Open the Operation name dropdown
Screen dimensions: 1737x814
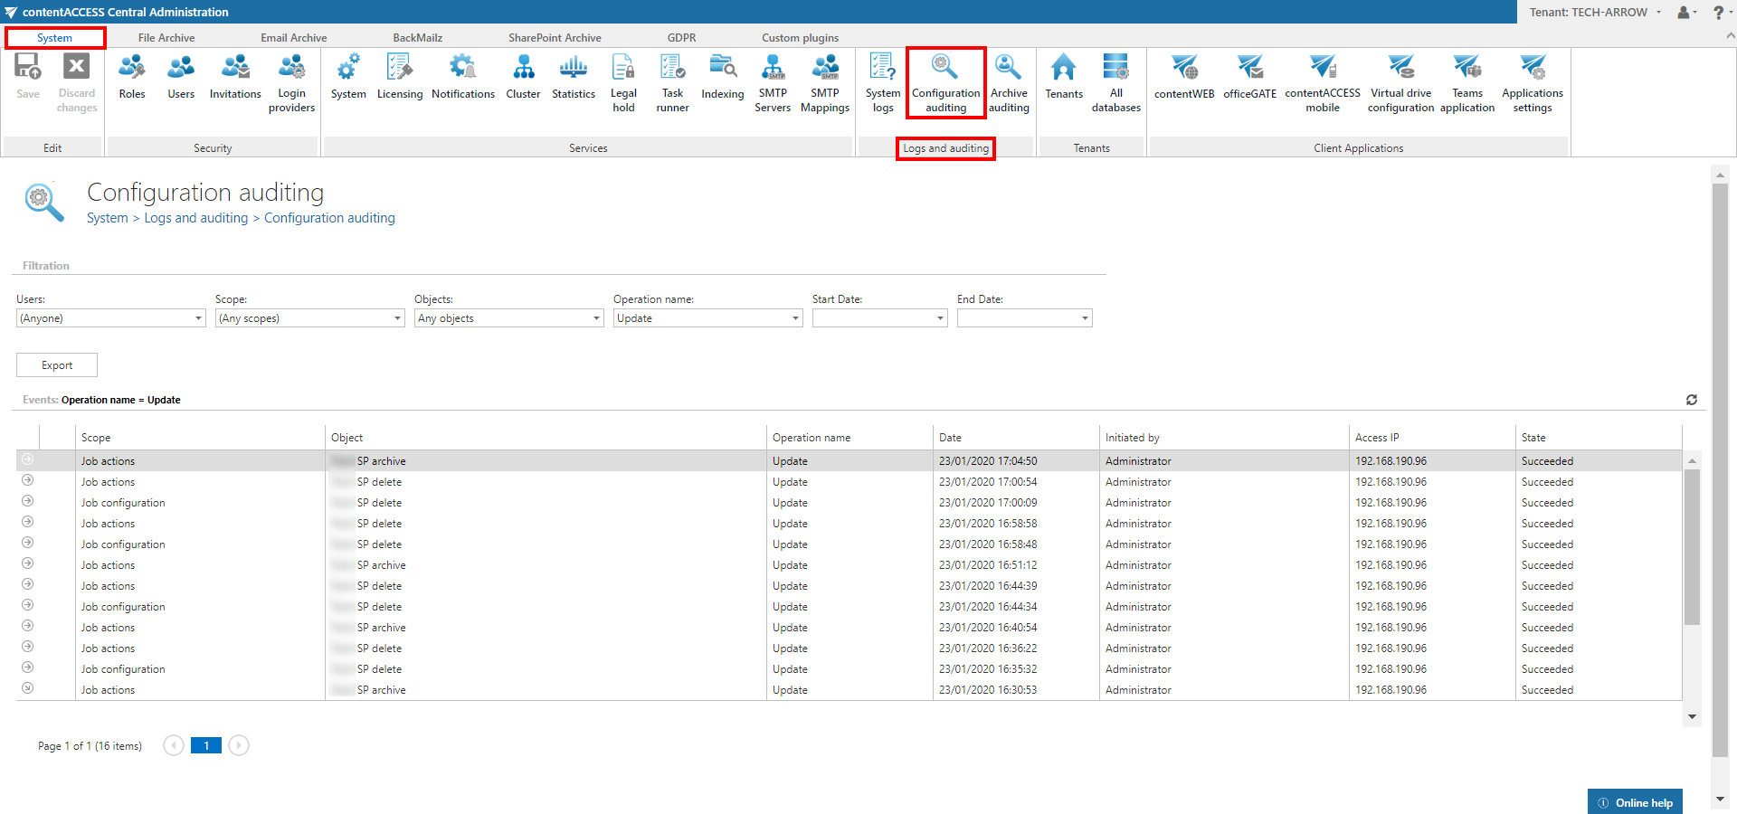796,318
